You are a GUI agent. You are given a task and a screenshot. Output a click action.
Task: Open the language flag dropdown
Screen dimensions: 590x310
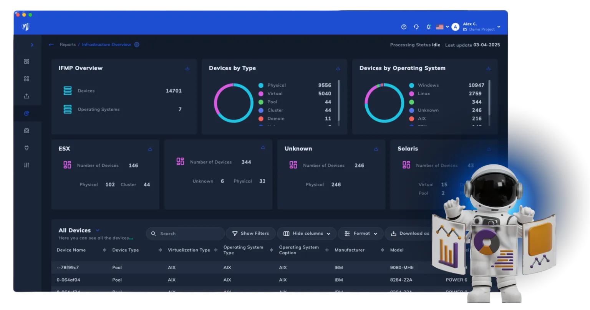pyautogui.click(x=442, y=27)
